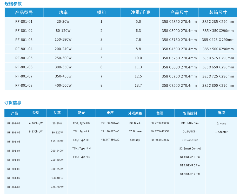Click packing size 385 X 285 X 290mm
Image resolution: width=240 pixels, height=194 pixels.
pos(218,22)
